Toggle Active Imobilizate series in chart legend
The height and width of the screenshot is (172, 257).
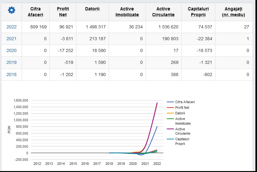pyautogui.click(x=179, y=121)
